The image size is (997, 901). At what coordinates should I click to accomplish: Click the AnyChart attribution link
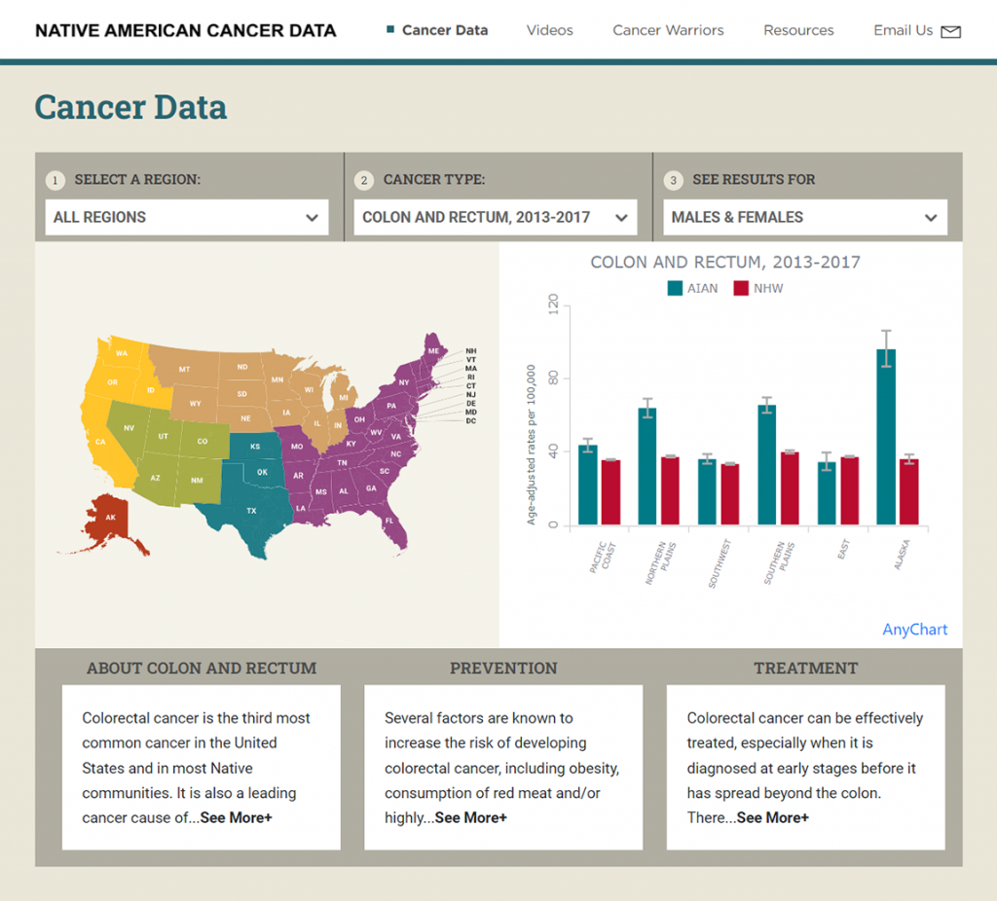[914, 630]
